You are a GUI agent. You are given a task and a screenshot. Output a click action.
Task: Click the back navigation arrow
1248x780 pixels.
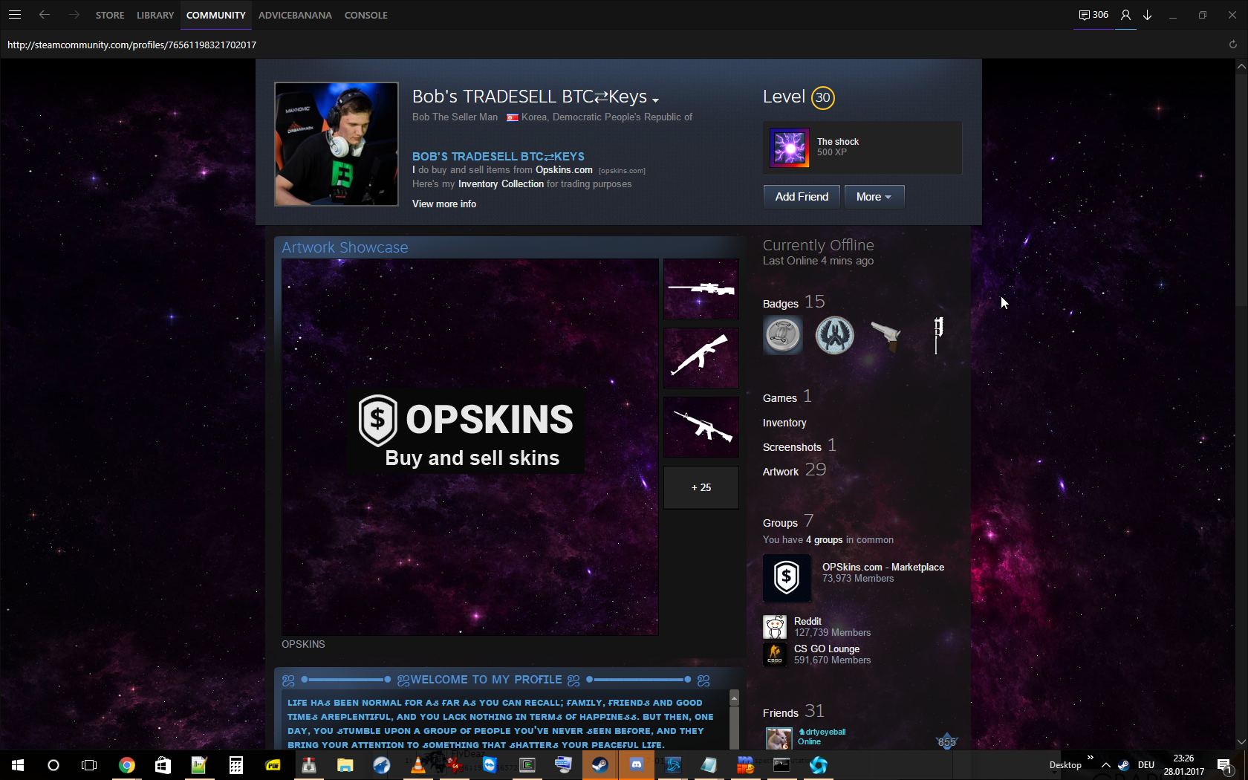45,15
